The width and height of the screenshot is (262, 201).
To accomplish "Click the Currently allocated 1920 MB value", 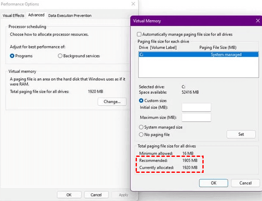I will click(190, 167).
